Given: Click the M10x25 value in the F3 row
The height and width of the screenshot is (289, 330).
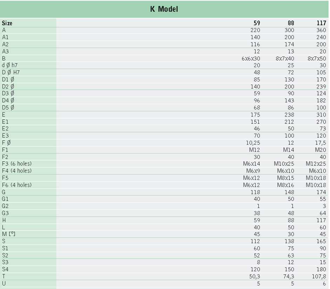Looking at the screenshot, I should click(284, 164).
